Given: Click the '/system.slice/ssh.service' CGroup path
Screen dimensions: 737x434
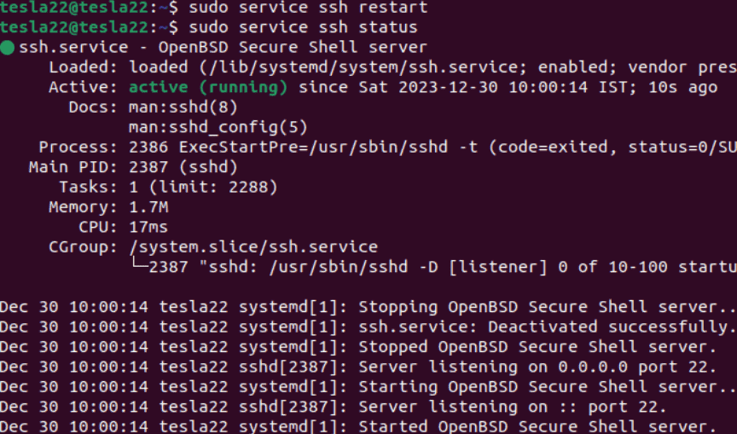Looking at the screenshot, I should click(x=253, y=247).
